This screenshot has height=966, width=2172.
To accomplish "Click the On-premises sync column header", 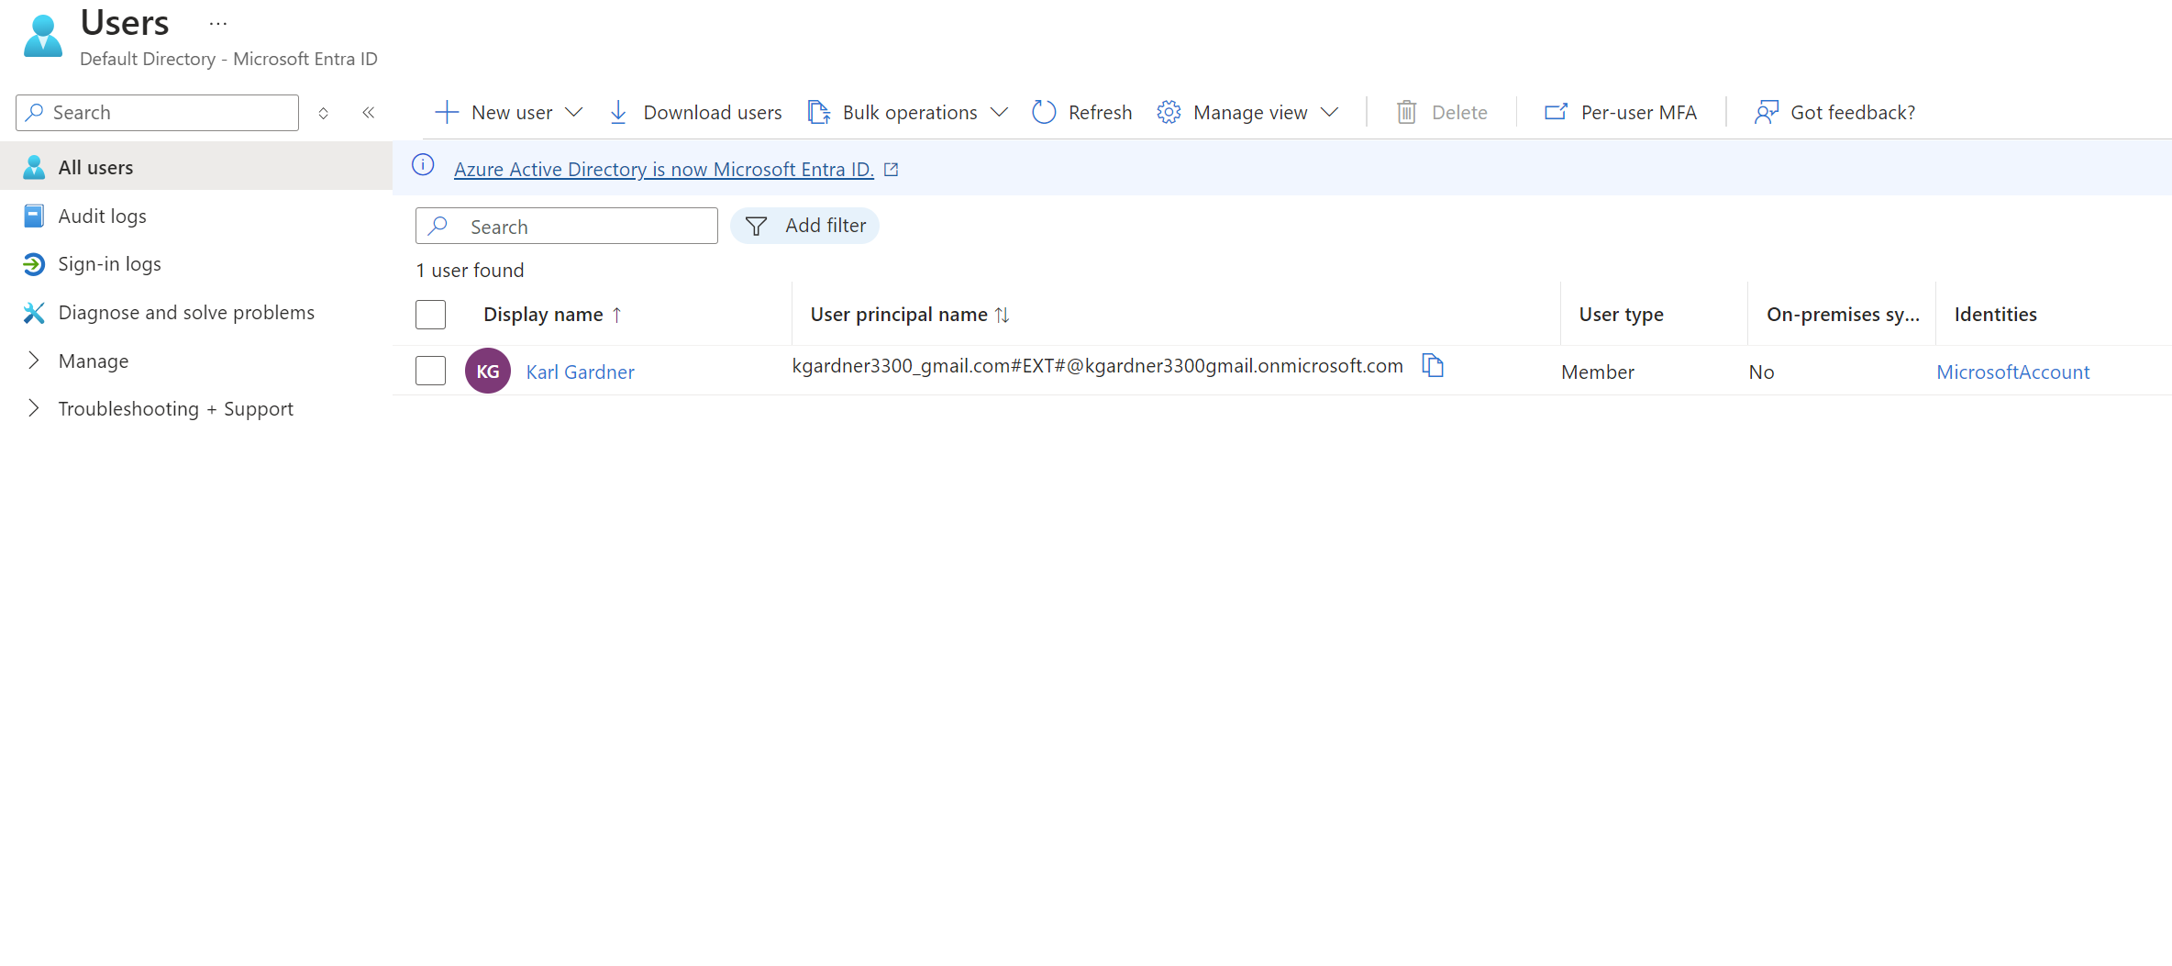I will tap(1843, 315).
